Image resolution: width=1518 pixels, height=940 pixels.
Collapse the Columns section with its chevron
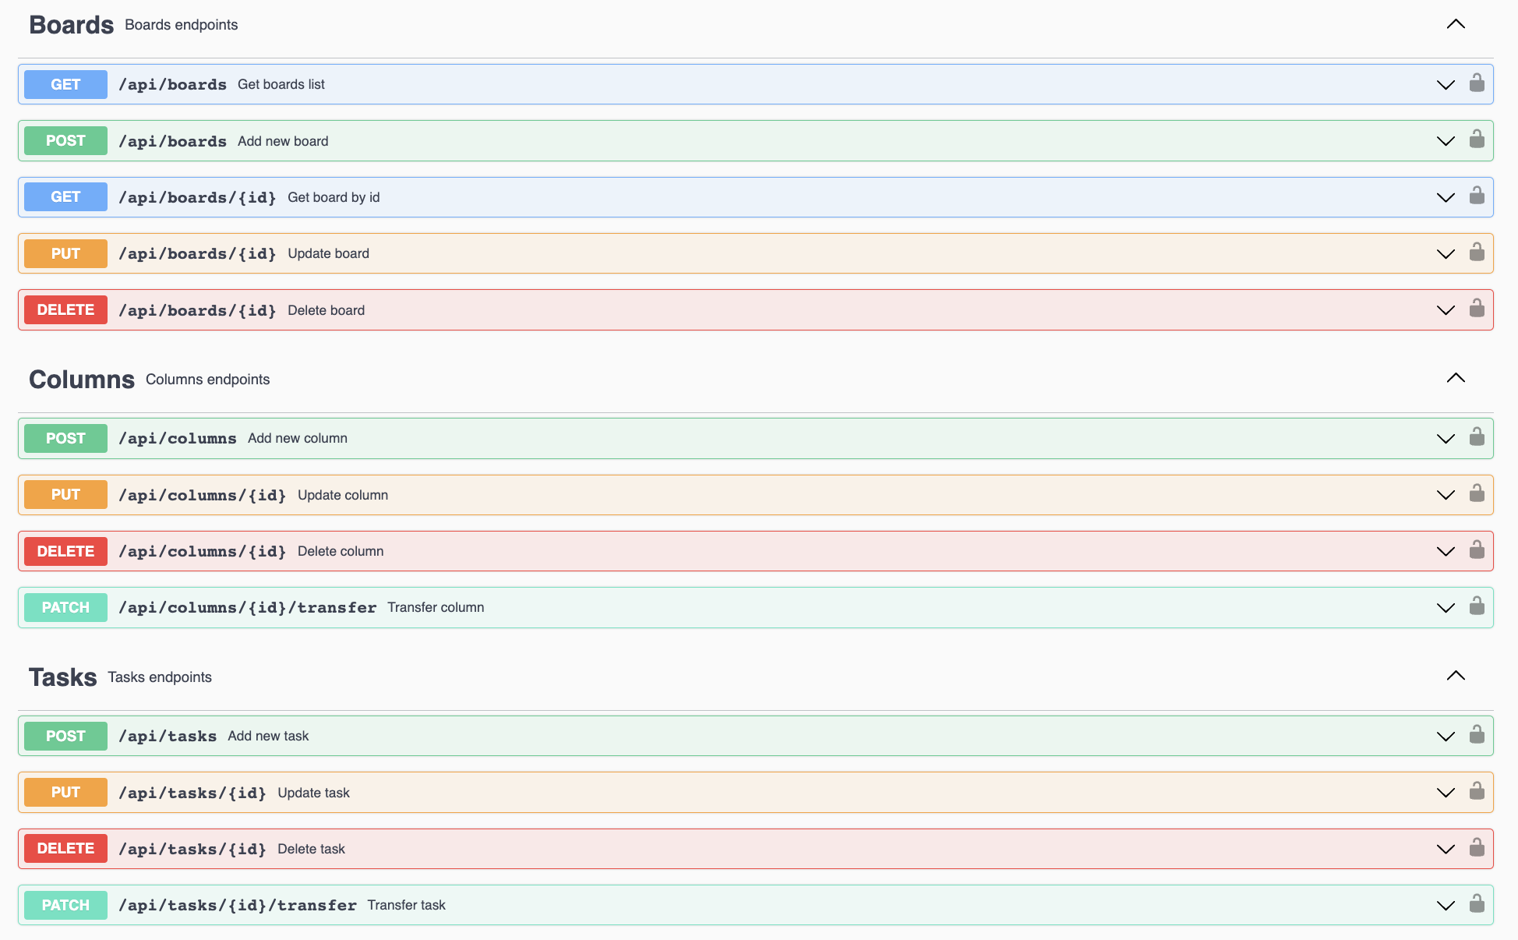pos(1456,378)
